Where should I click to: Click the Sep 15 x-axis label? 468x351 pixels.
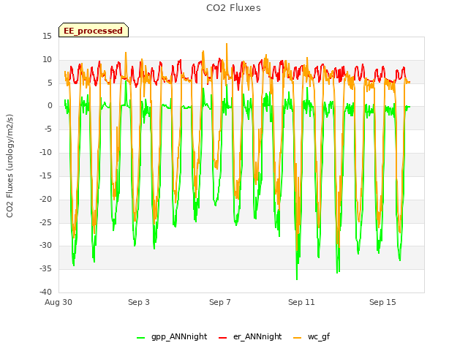pyautogui.click(x=382, y=302)
